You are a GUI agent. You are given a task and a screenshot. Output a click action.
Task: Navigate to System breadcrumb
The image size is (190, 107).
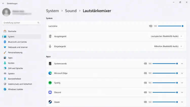pos(52,11)
